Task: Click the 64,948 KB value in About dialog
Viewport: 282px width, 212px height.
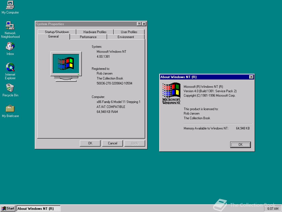Action: pos(243,128)
